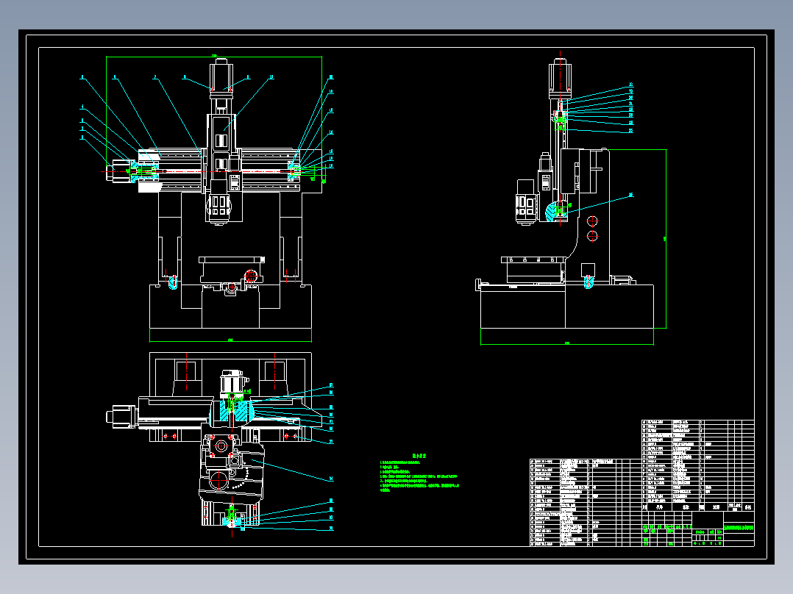This screenshot has width=793, height=594.
Task: Select the worktable in the front view
Action: tap(232, 270)
